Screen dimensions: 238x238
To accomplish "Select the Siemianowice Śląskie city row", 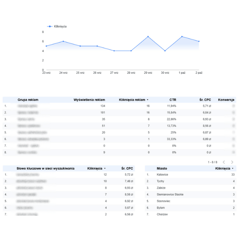I will click(170, 194).
